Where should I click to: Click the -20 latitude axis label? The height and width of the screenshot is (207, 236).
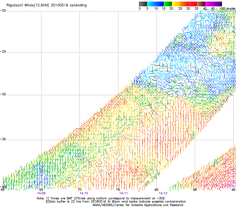3,11
